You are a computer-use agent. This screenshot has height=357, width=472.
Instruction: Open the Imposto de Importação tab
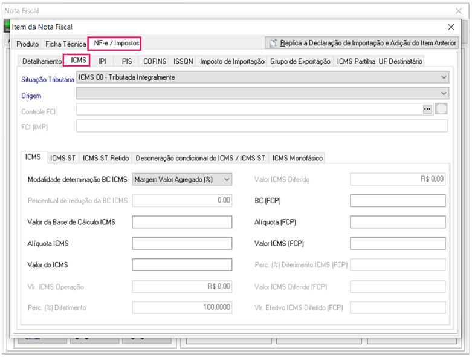(x=232, y=61)
